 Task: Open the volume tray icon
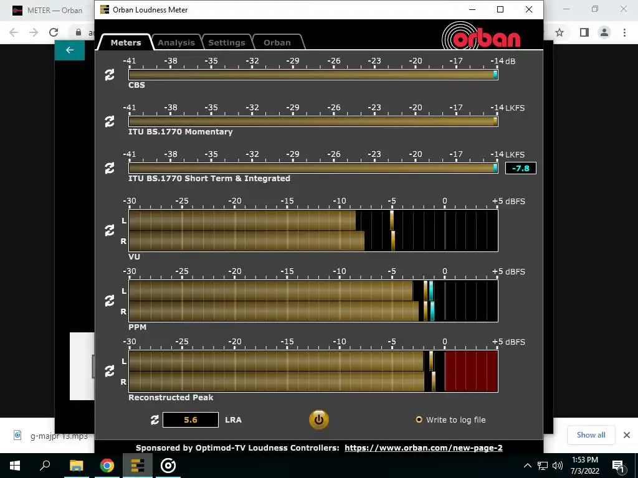pyautogui.click(x=558, y=466)
